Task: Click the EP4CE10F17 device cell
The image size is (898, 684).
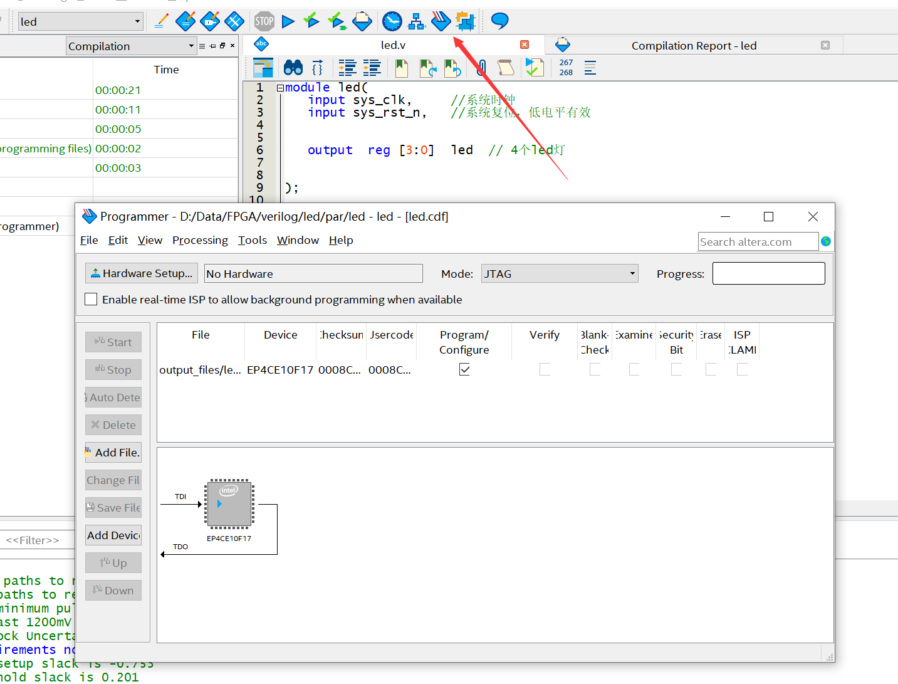Action: (x=280, y=370)
